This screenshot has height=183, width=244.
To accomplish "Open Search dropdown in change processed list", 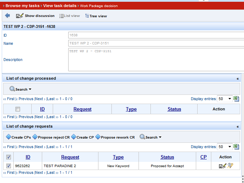I will pyautogui.click(x=21, y=89).
